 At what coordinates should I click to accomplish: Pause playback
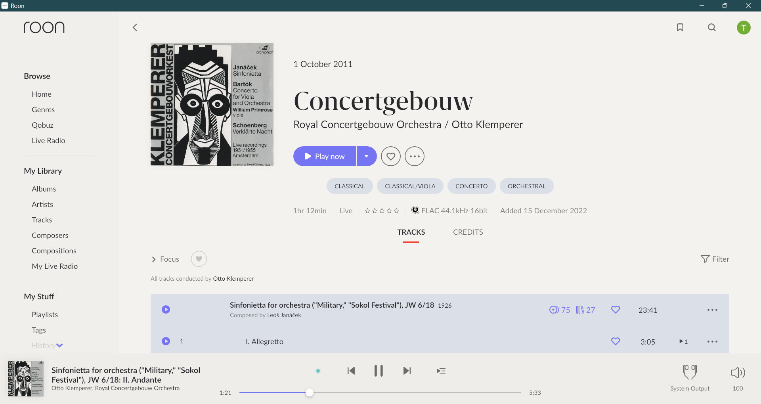coord(379,371)
